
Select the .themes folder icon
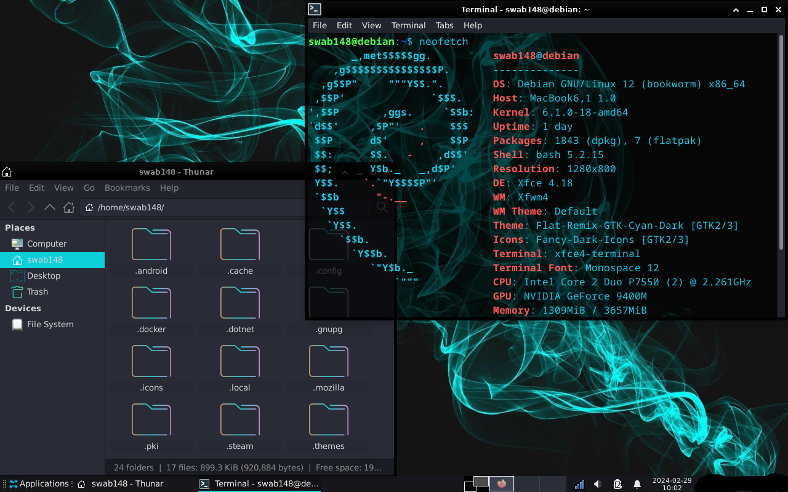[329, 419]
